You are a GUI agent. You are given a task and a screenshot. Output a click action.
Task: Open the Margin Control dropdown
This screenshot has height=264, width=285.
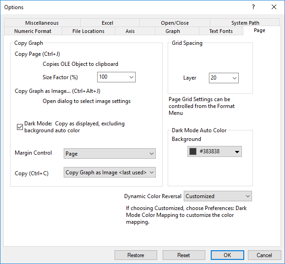click(x=110, y=154)
